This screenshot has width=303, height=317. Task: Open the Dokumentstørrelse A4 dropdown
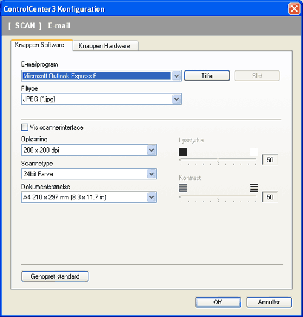click(151, 197)
